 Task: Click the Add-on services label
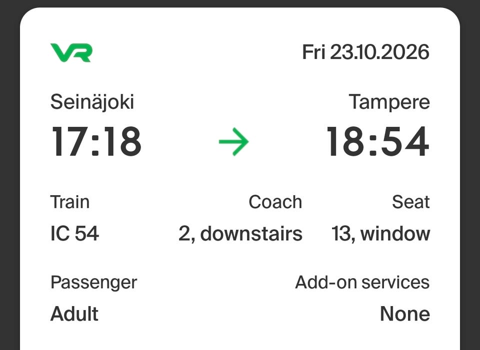tap(362, 282)
